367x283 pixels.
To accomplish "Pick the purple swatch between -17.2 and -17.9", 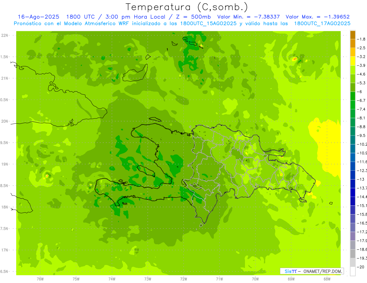I will point(353,236).
